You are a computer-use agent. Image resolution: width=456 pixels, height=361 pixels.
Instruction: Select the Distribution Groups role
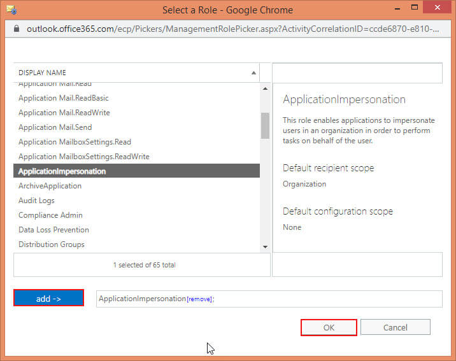tap(136, 244)
